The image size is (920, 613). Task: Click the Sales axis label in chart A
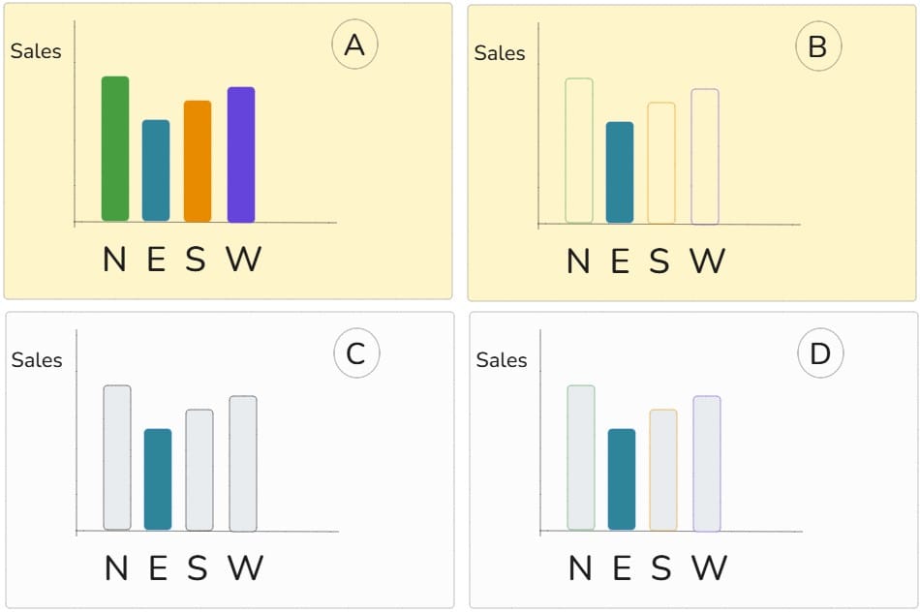point(36,51)
